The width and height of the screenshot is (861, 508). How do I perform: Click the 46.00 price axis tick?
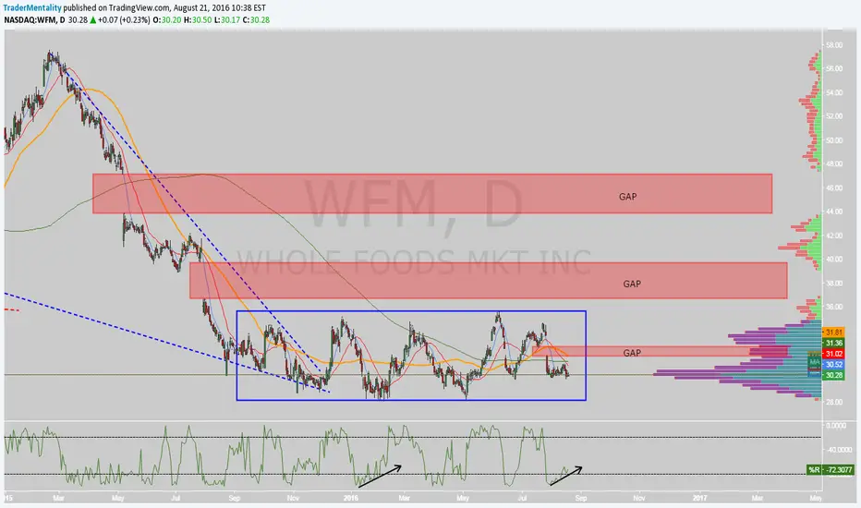(x=834, y=187)
